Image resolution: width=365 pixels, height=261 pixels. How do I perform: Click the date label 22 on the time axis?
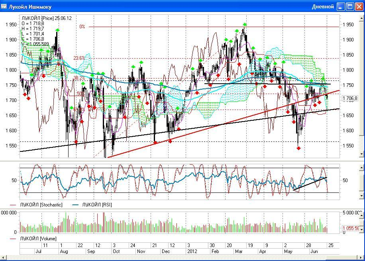pyautogui.click(x=80, y=245)
